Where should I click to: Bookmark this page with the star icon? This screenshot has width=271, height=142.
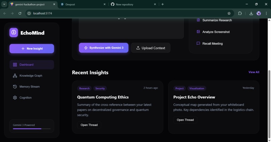point(229,13)
